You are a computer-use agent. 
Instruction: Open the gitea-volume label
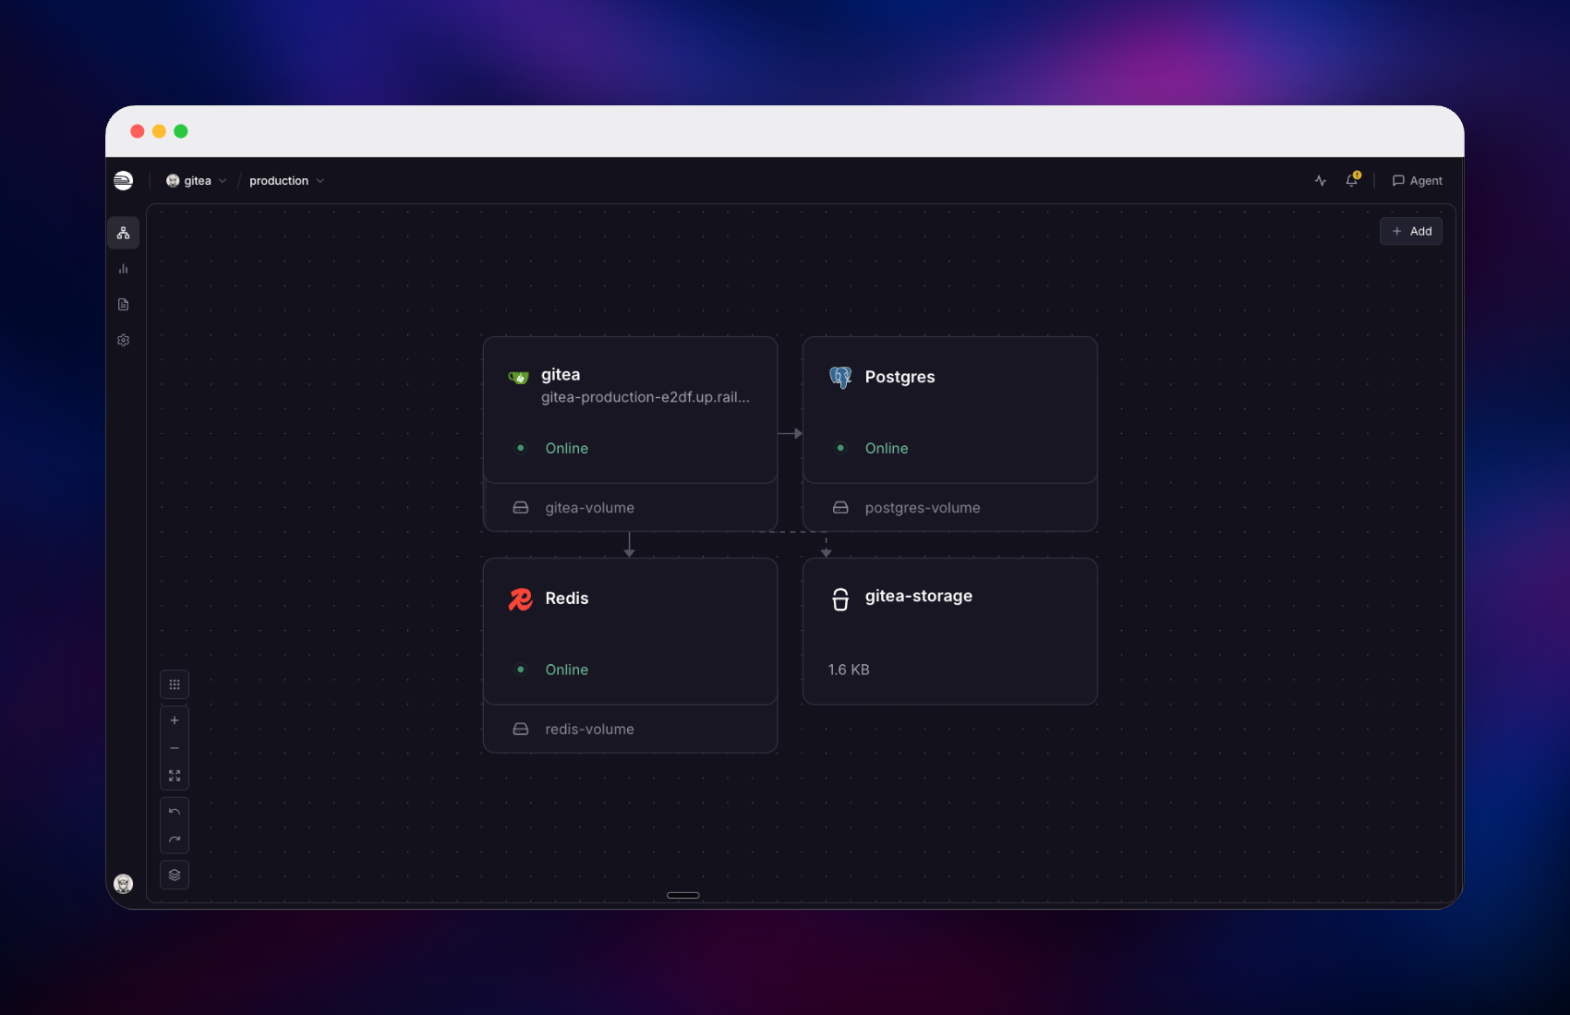(x=589, y=508)
